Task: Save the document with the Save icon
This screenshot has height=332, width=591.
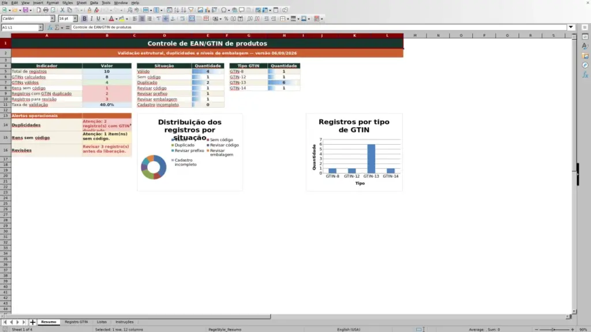Action: [25, 10]
